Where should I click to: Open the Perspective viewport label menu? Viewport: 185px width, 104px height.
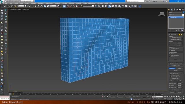[x=13, y=9]
